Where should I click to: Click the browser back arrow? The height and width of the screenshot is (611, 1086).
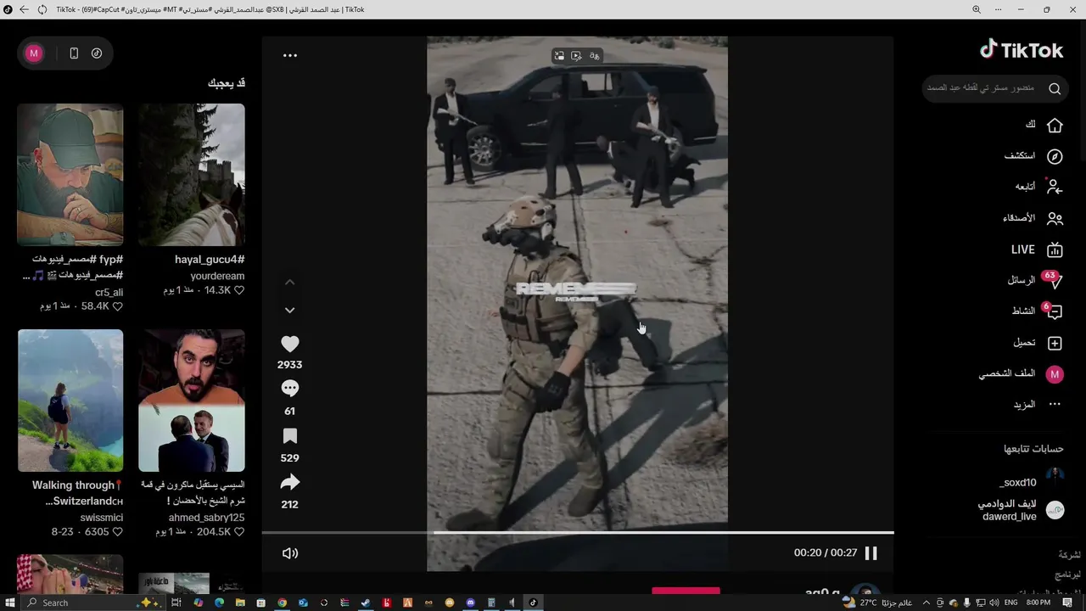point(23,9)
